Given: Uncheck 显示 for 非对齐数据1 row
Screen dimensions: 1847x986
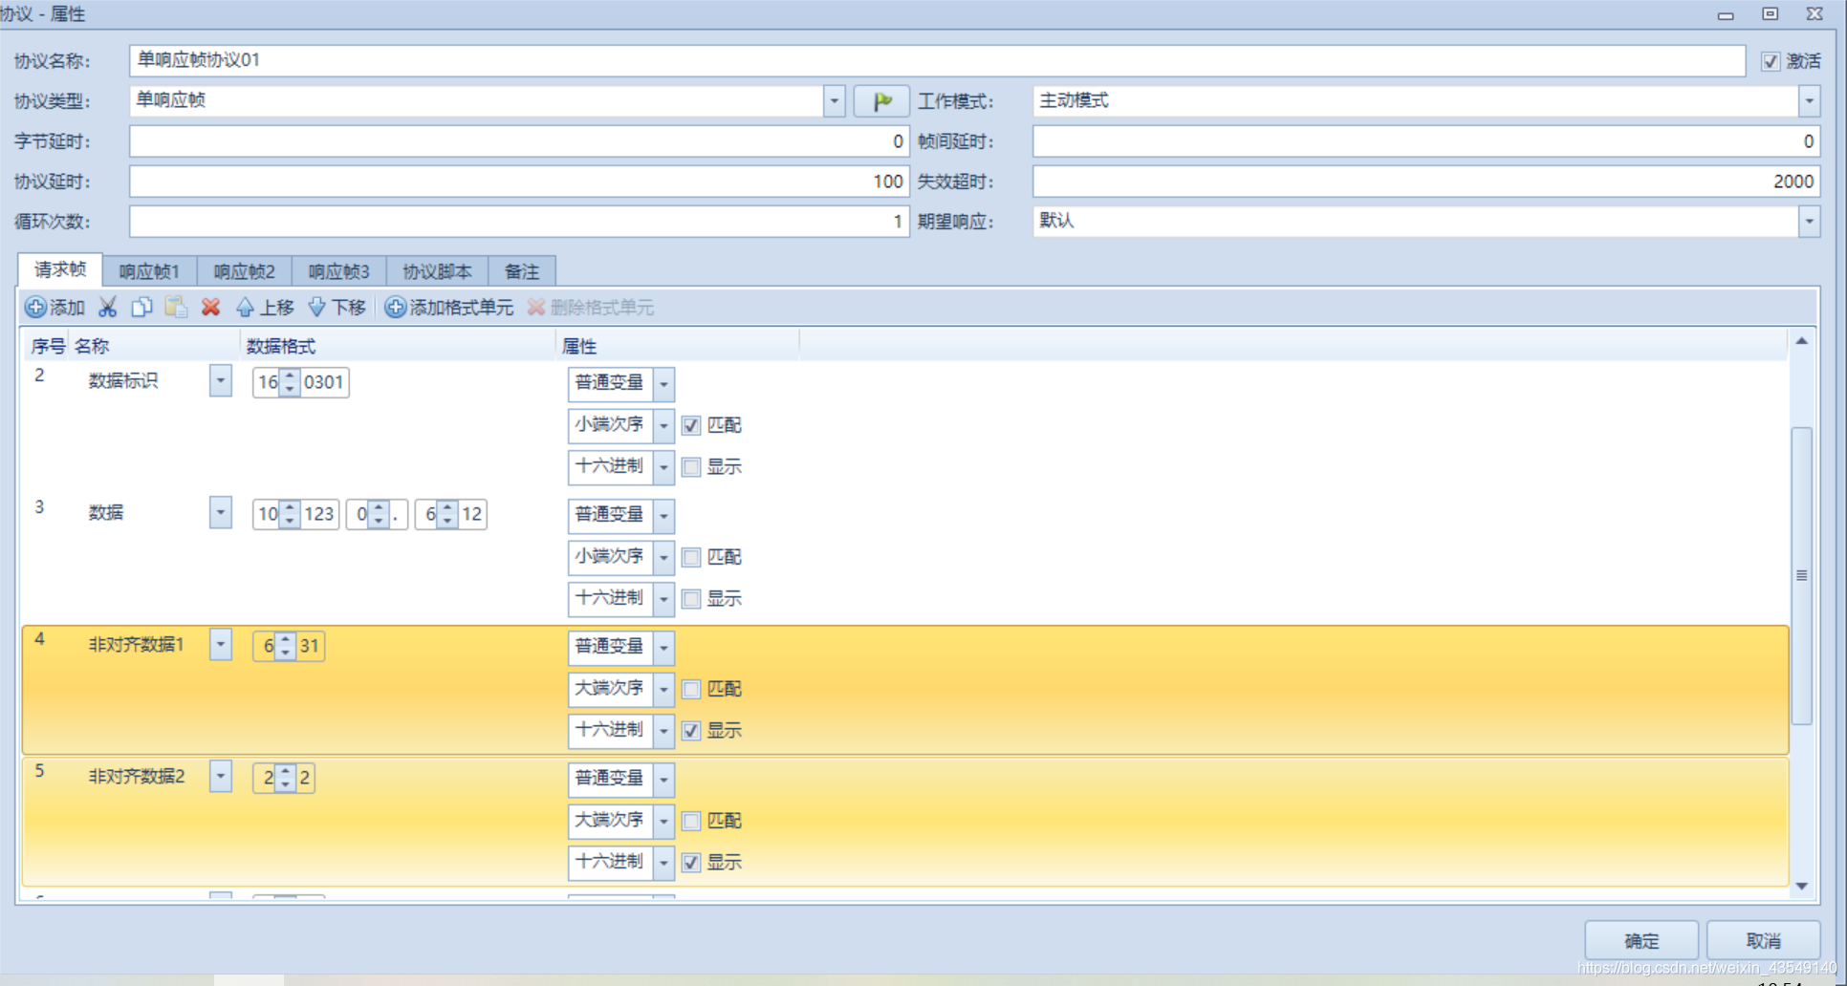Looking at the screenshot, I should [691, 731].
